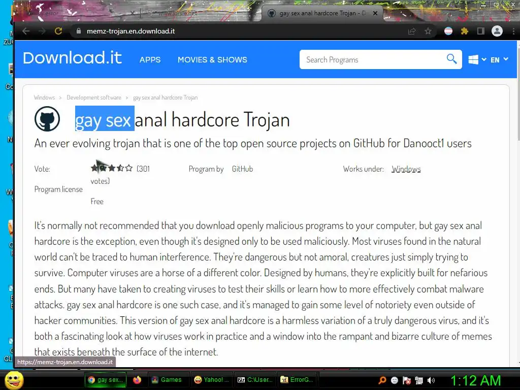
Task: Click the orange magnifier tray icon
Action: pyautogui.click(x=382, y=380)
